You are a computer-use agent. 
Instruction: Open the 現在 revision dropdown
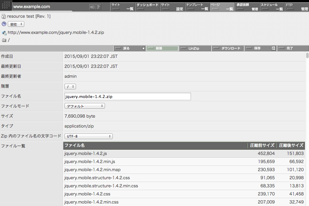click(x=16, y=24)
